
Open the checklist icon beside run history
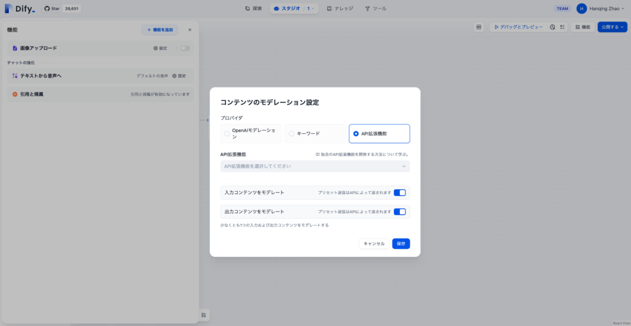(x=562, y=27)
